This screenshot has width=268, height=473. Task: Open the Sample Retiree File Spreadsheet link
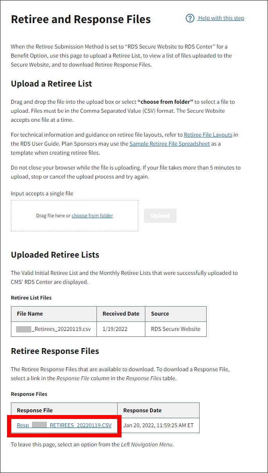(170, 144)
